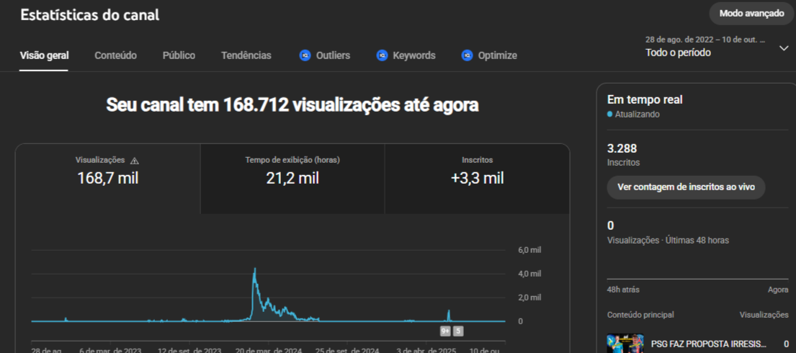
Task: Click the Estatísticas do canal title
Action: click(90, 15)
